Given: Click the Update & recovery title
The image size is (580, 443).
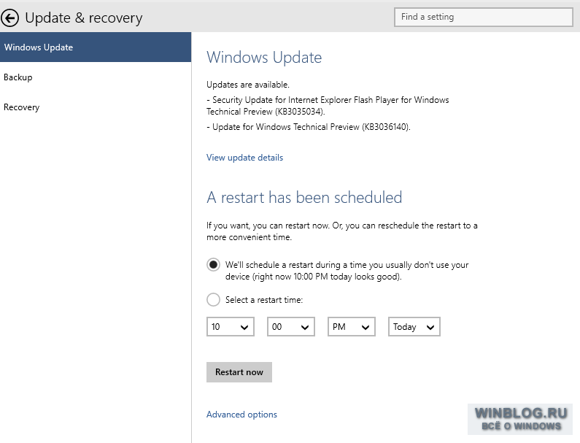Looking at the screenshot, I should 84,18.
